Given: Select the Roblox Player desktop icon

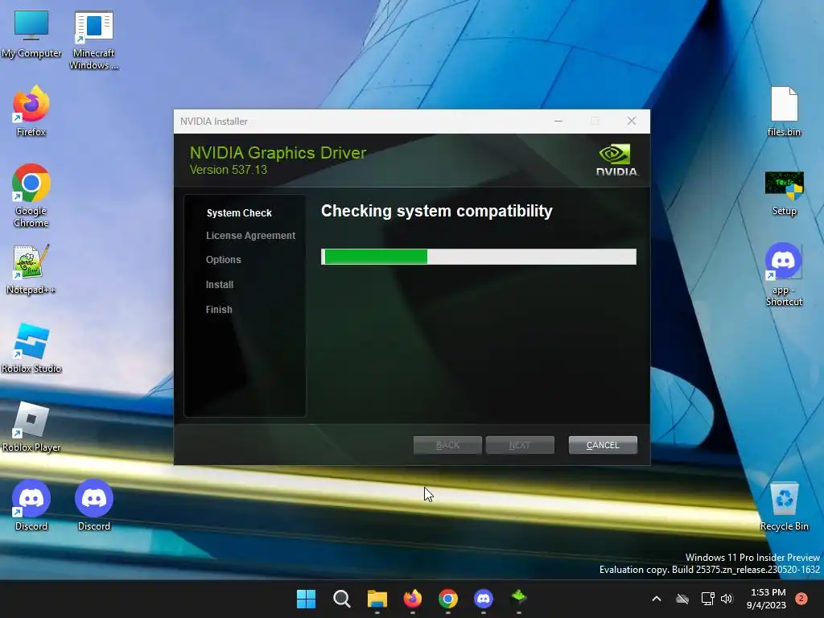Looking at the screenshot, I should coord(31,426).
